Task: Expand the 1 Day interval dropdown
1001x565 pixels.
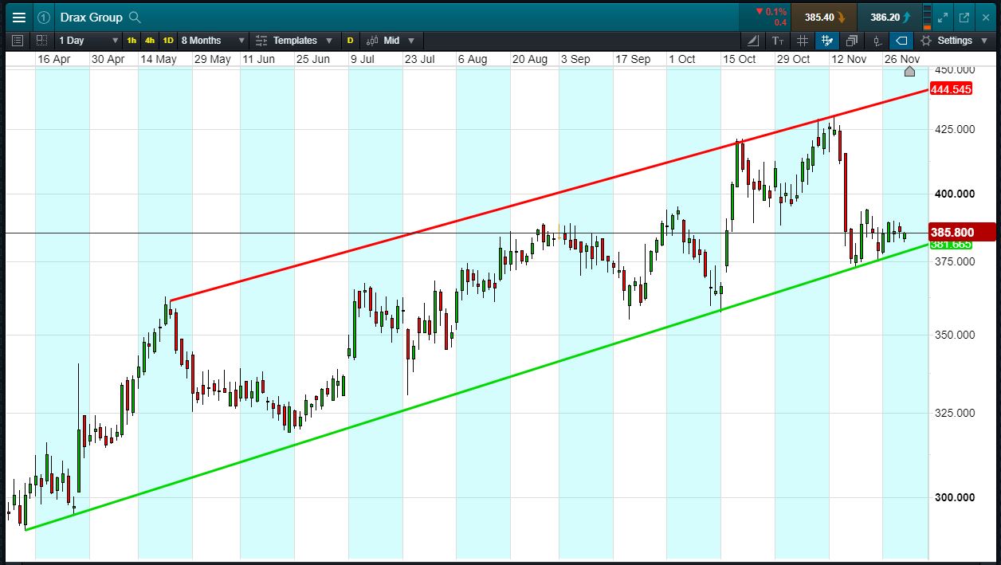Action: pyautogui.click(x=88, y=40)
